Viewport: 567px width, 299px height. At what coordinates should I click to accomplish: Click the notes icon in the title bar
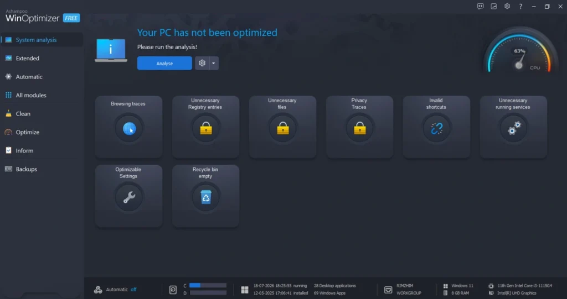[x=493, y=6]
